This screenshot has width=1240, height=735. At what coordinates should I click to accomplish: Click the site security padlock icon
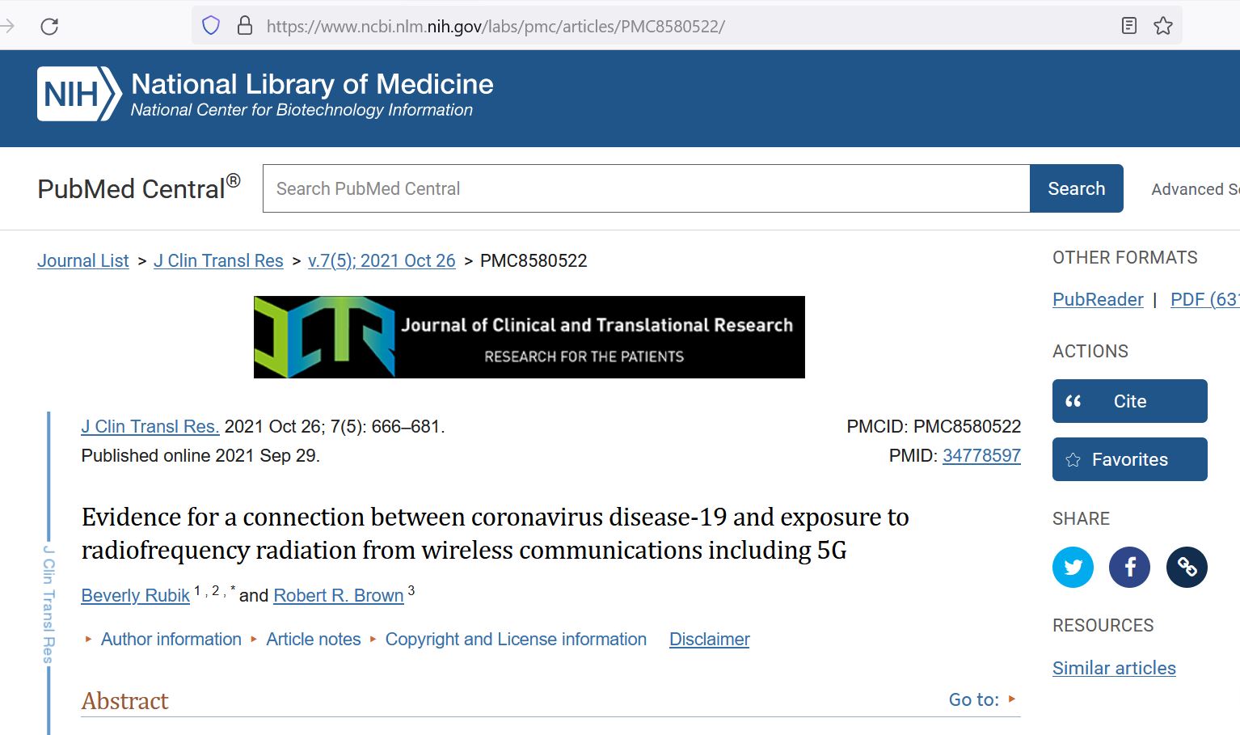tap(245, 26)
